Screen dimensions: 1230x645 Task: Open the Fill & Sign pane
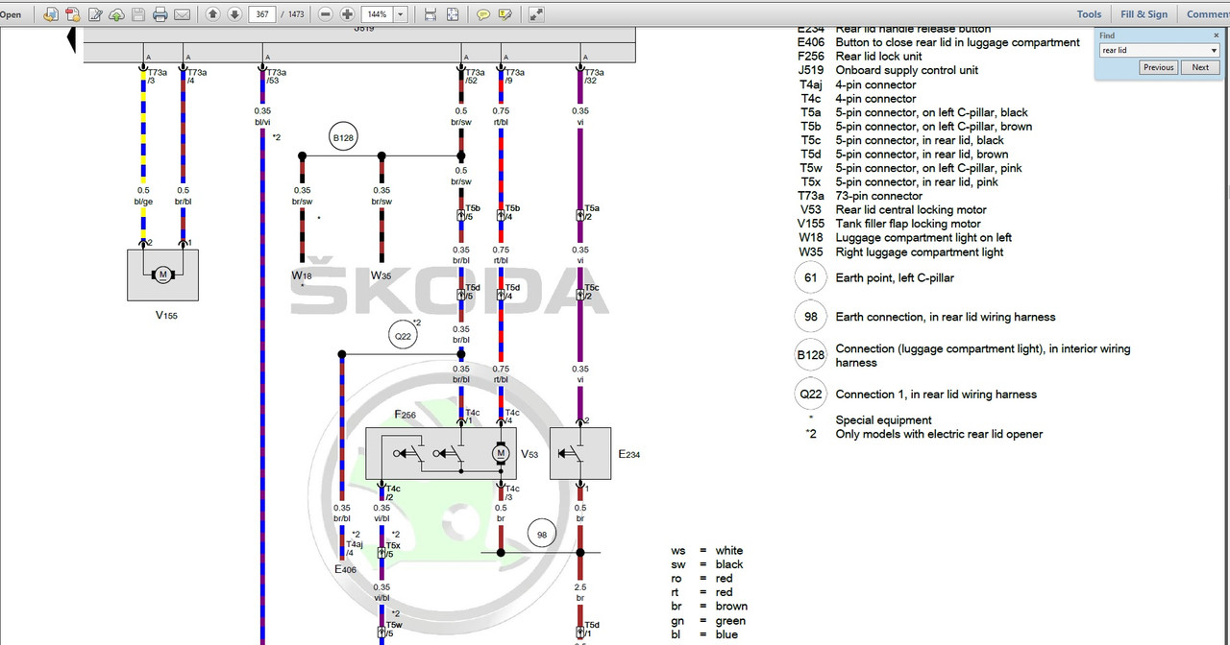(x=1144, y=14)
